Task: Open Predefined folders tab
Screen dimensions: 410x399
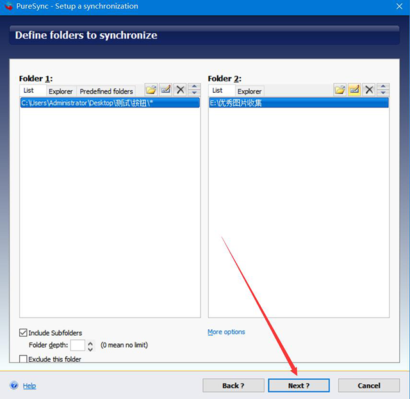Action: click(x=106, y=91)
